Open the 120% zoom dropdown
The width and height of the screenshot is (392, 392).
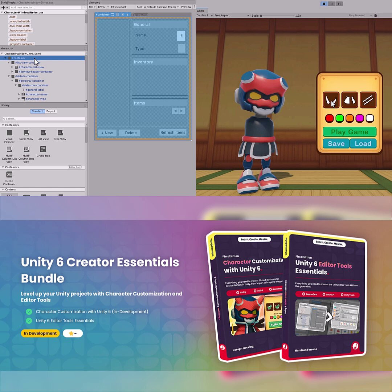coord(103,7)
